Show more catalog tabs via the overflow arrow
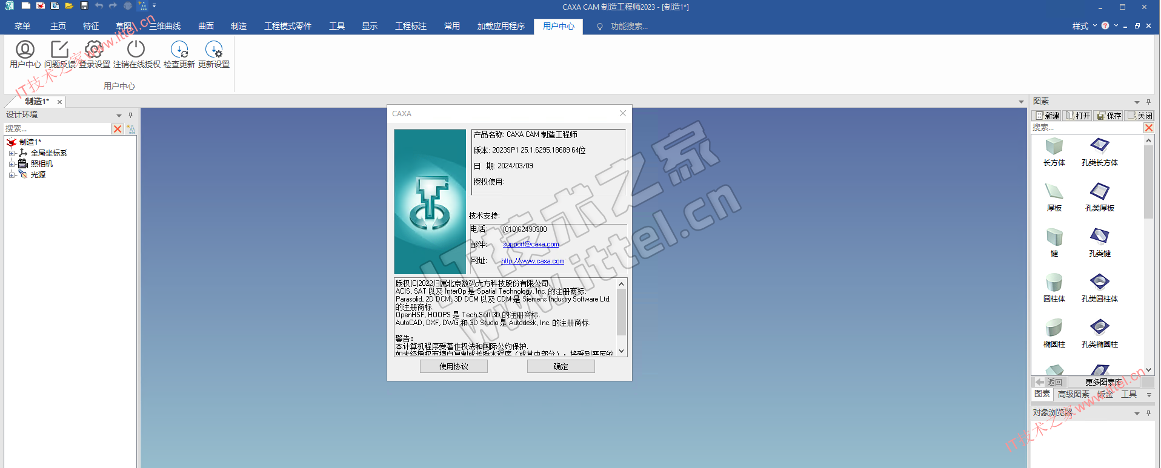This screenshot has height=468, width=1161. tap(1149, 395)
